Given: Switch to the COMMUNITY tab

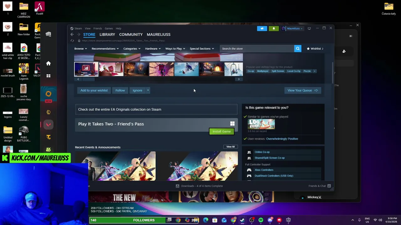Looking at the screenshot, I should 131,34.
